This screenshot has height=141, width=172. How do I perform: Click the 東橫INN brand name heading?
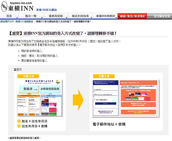(21, 8)
